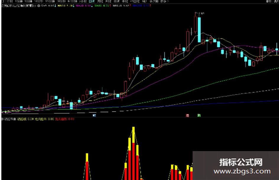Image resolution: width=279 pixels, height=180 pixels.
Task: Click the red 0.00 value in the indicator legend
Action: point(71,119)
